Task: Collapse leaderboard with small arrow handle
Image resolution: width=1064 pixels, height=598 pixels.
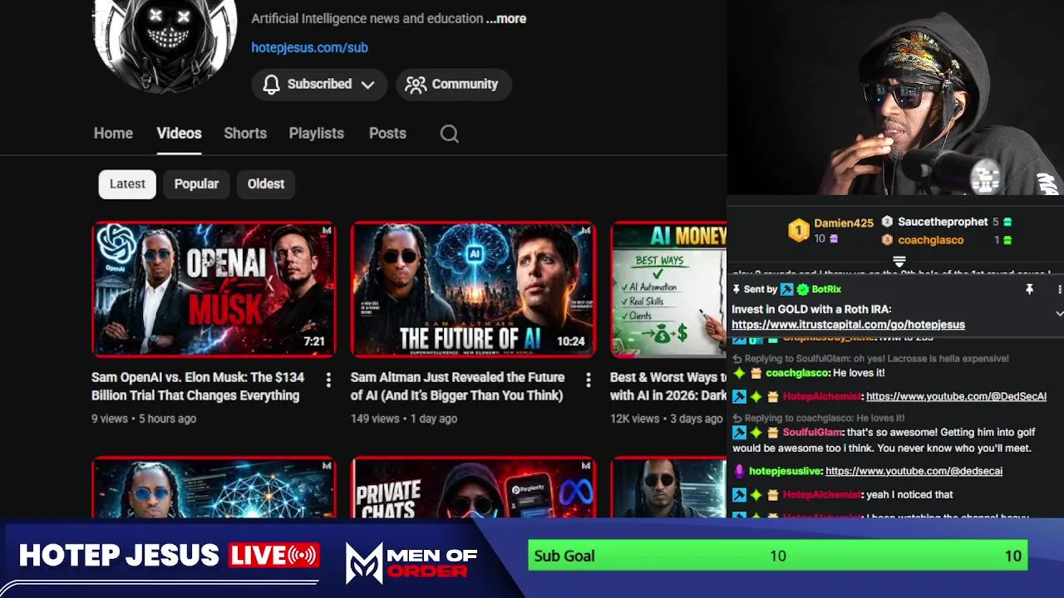Action: pos(899,261)
